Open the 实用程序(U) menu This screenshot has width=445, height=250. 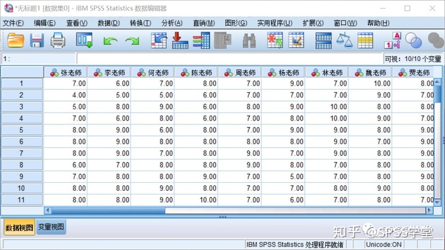[x=274, y=23]
